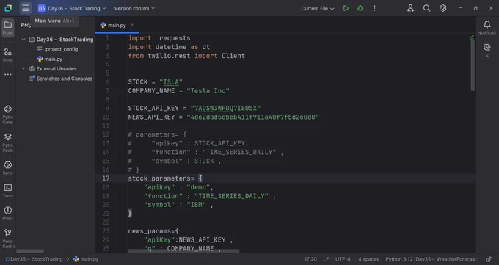The width and height of the screenshot is (499, 265).
Task: Click the "Tesla Inc" string on line 7
Action: (208, 91)
